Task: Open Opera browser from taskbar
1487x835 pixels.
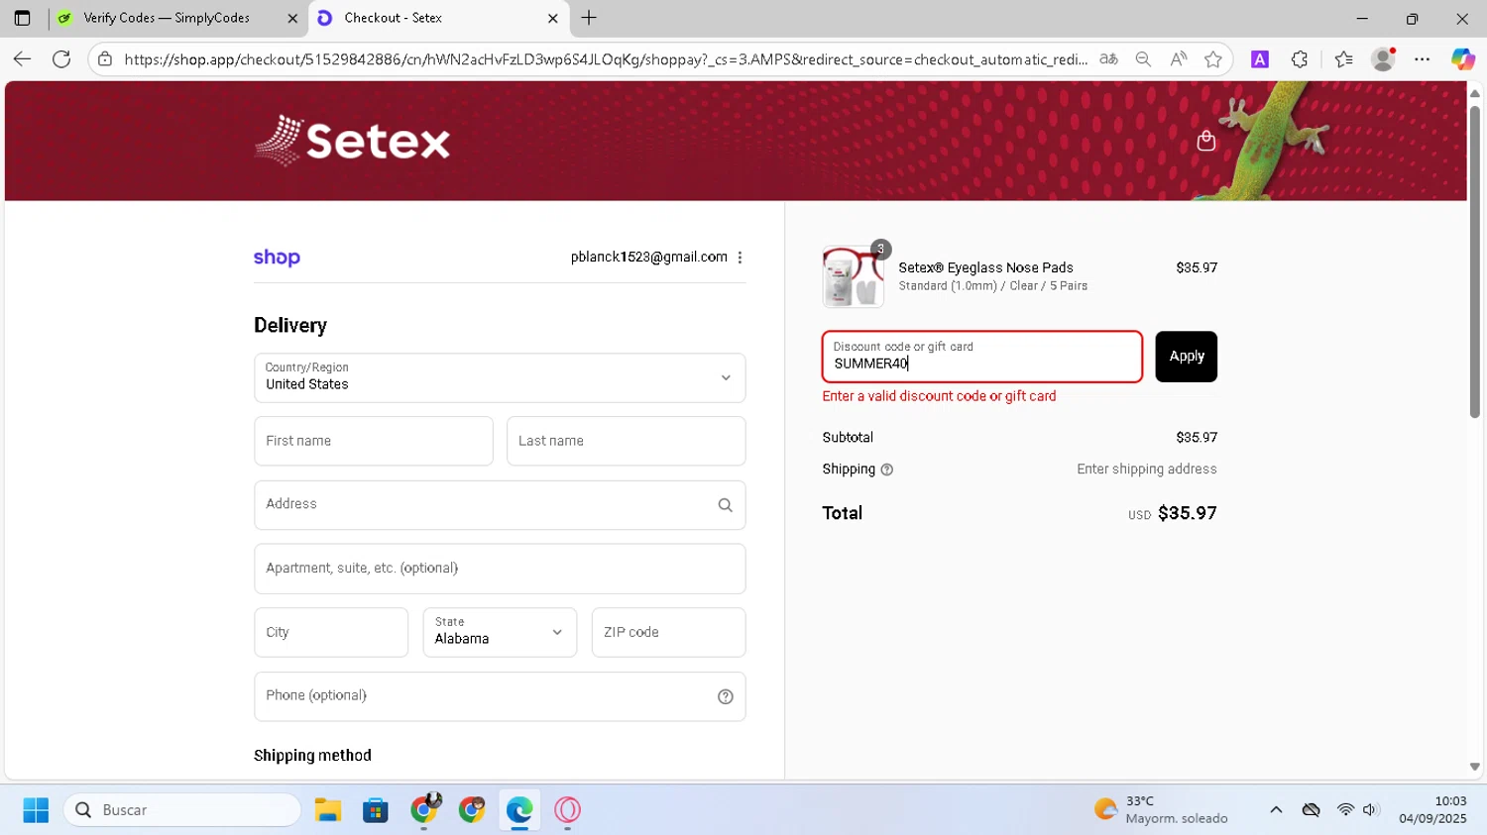Action: (567, 810)
